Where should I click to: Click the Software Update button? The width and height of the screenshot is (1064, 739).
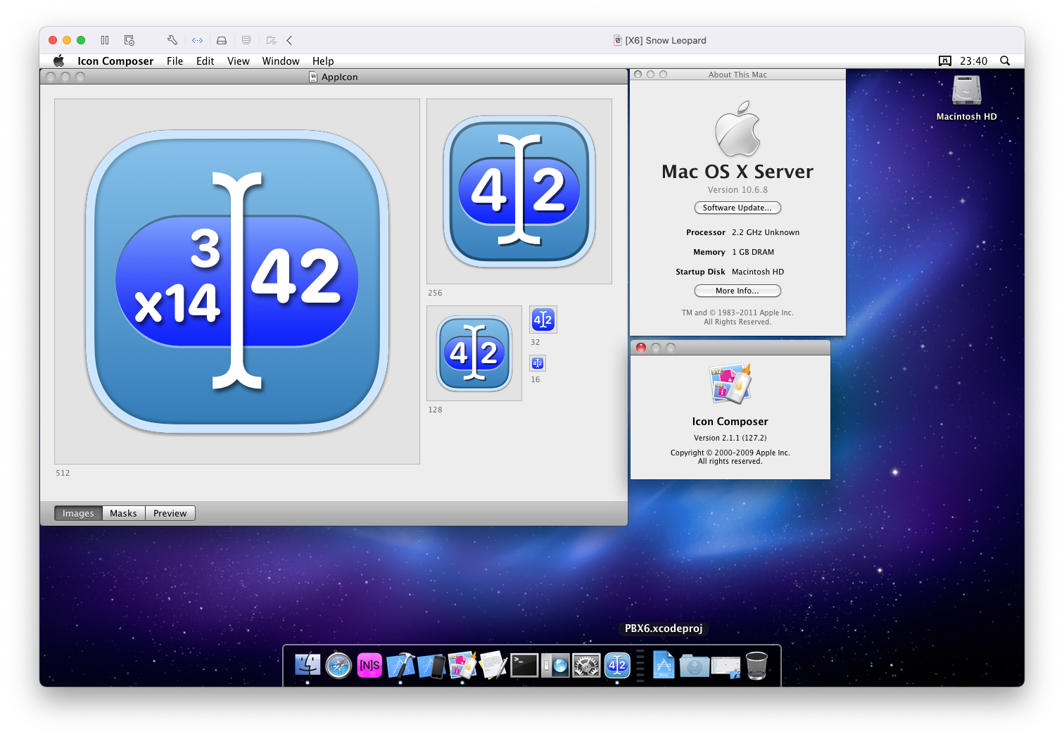coord(737,208)
